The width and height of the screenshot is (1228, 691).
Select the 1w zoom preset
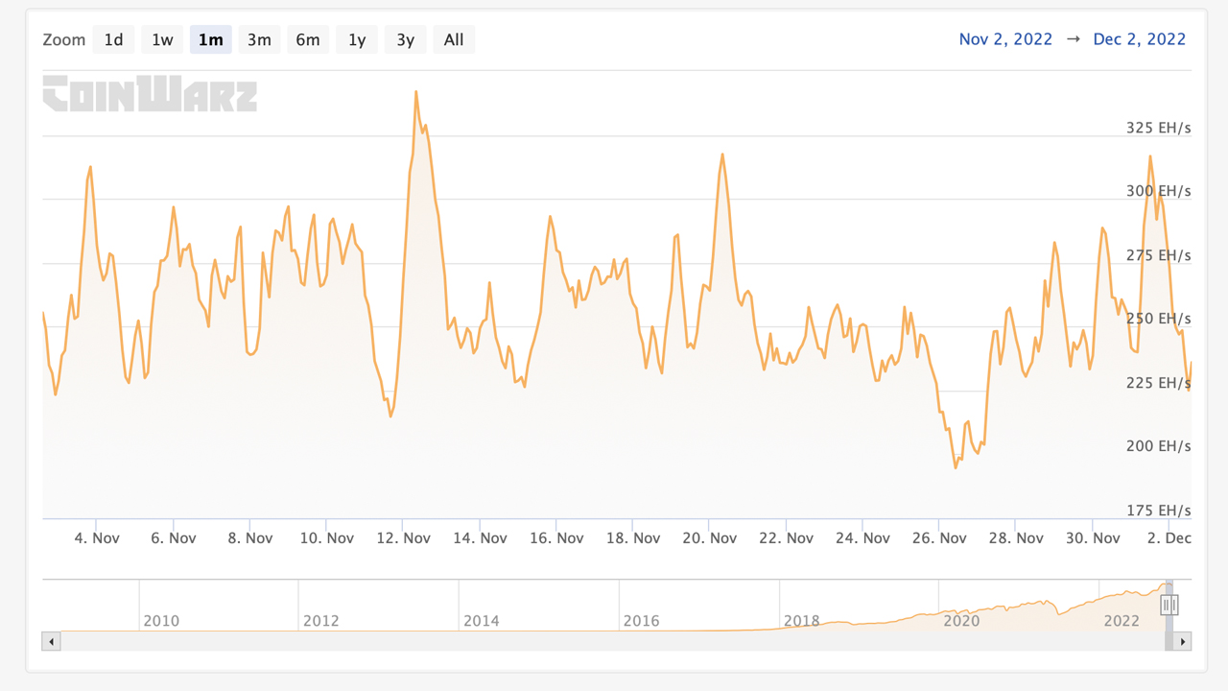[161, 39]
